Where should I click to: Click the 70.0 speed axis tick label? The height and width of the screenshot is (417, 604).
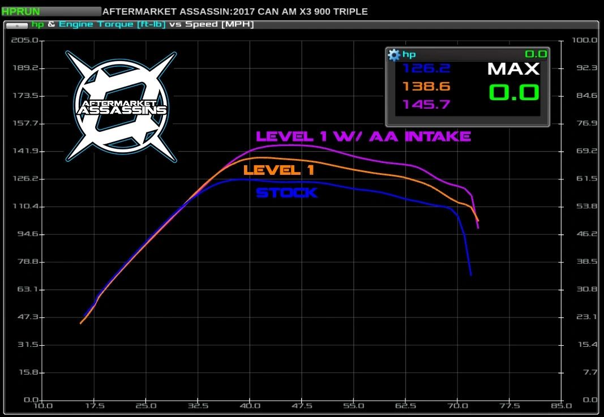point(457,406)
